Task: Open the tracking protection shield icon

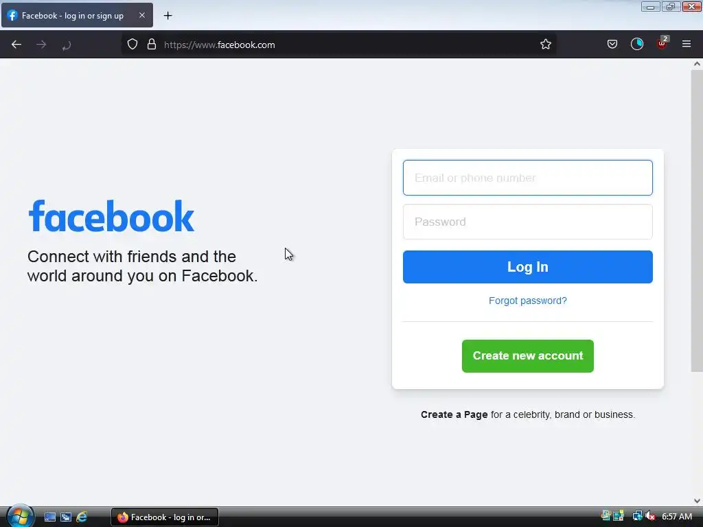Action: click(x=132, y=45)
